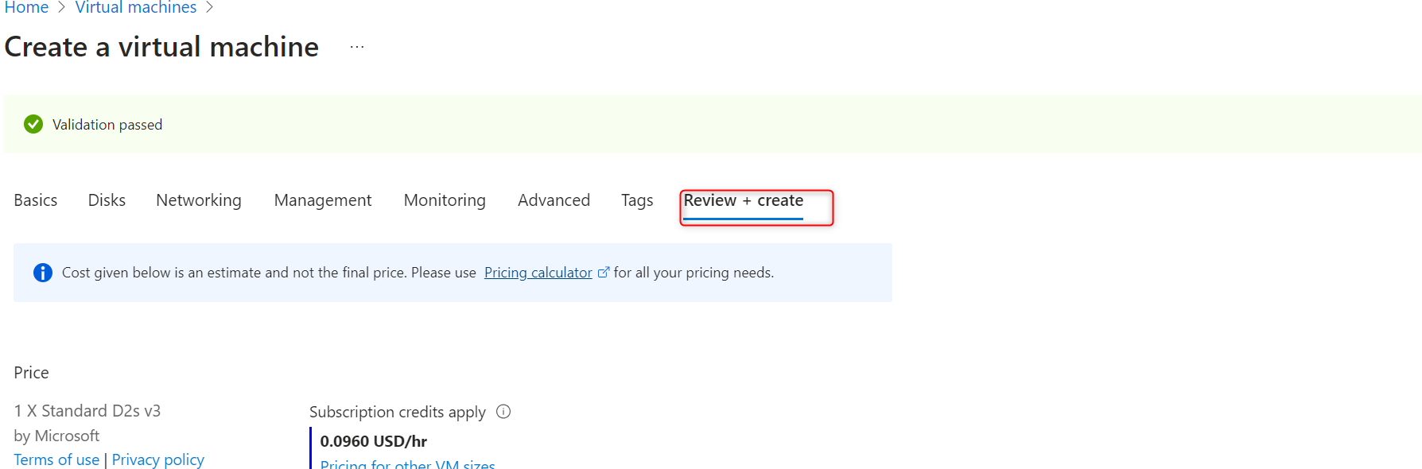Image resolution: width=1422 pixels, height=469 pixels.
Task: Select the Tags tab
Action: tap(637, 200)
